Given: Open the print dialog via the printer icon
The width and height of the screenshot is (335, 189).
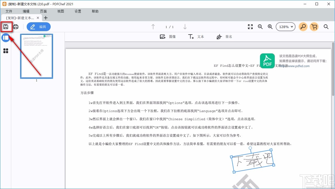Looking at the screenshot, I should 16,26.
